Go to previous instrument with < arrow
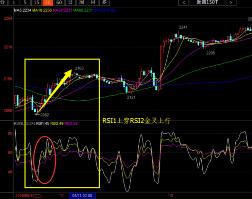The height and width of the screenshot is (199, 252). pyautogui.click(x=184, y=2)
